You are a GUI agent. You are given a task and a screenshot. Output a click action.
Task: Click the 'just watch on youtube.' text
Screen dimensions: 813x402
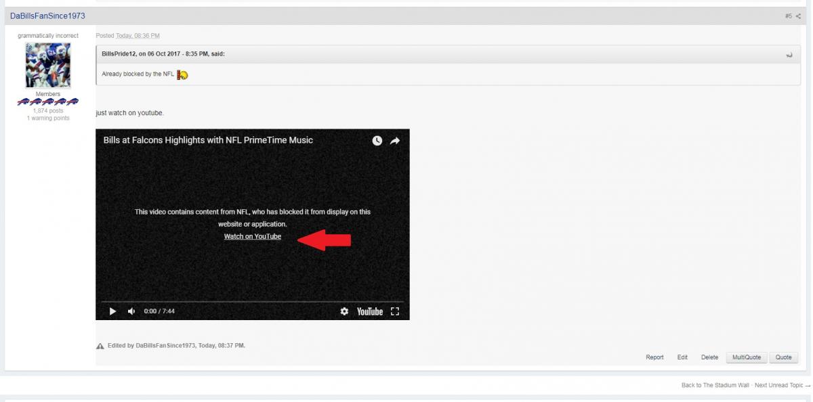130,113
